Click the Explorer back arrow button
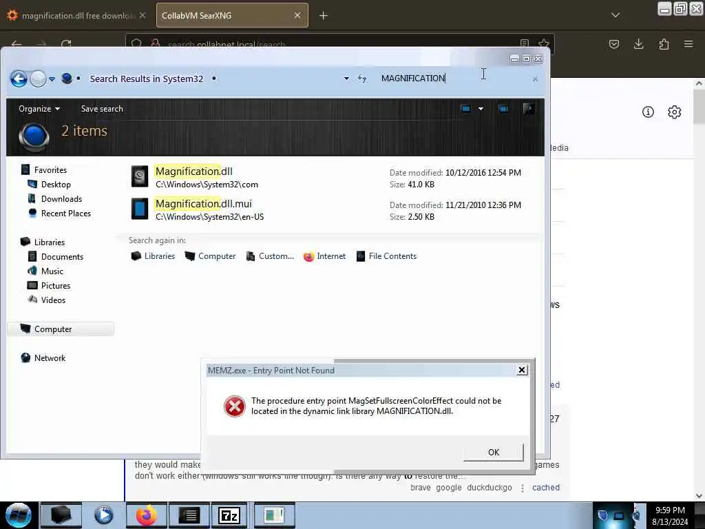The height and width of the screenshot is (529, 705). click(19, 79)
